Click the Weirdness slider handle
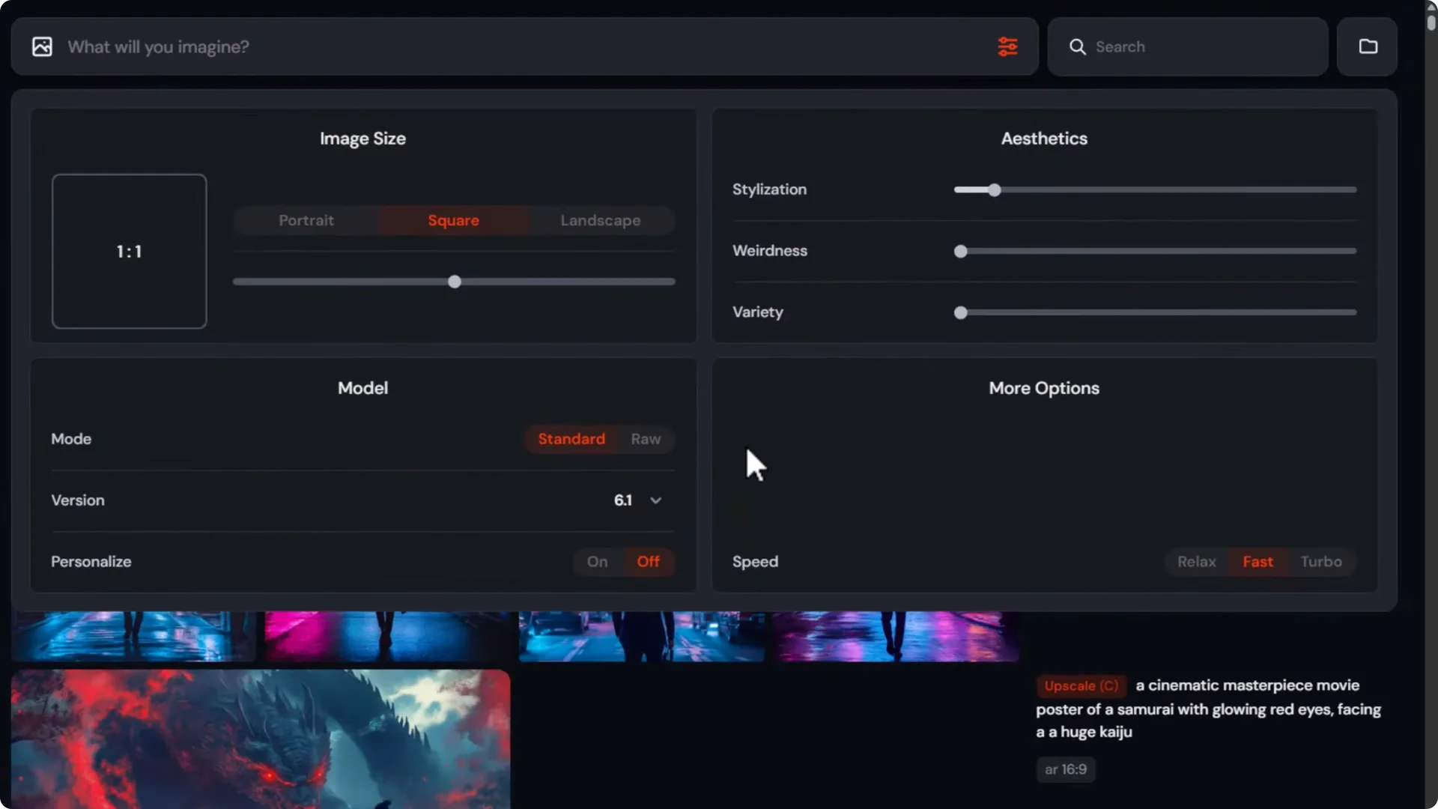1438x809 pixels. (961, 252)
